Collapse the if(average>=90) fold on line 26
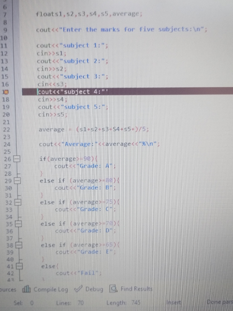 point(17,159)
